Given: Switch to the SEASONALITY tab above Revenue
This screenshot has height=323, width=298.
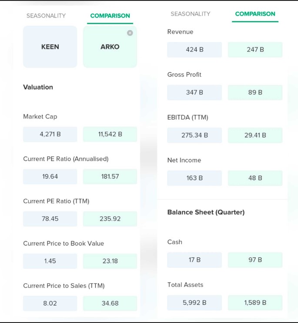Looking at the screenshot, I should tap(191, 14).
